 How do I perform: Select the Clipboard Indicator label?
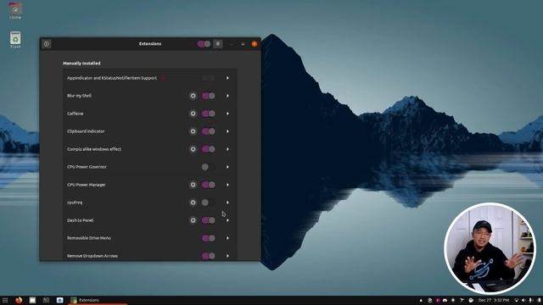(x=86, y=131)
